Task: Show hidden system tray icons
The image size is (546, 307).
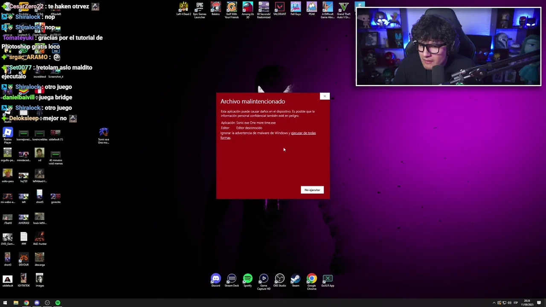Action: 494,303
